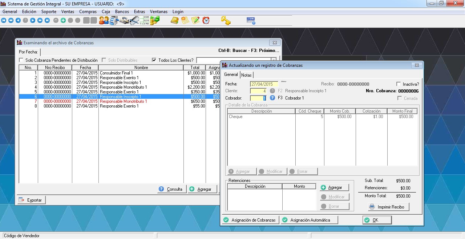Click the delivery truck toolbar icon

(125, 20)
